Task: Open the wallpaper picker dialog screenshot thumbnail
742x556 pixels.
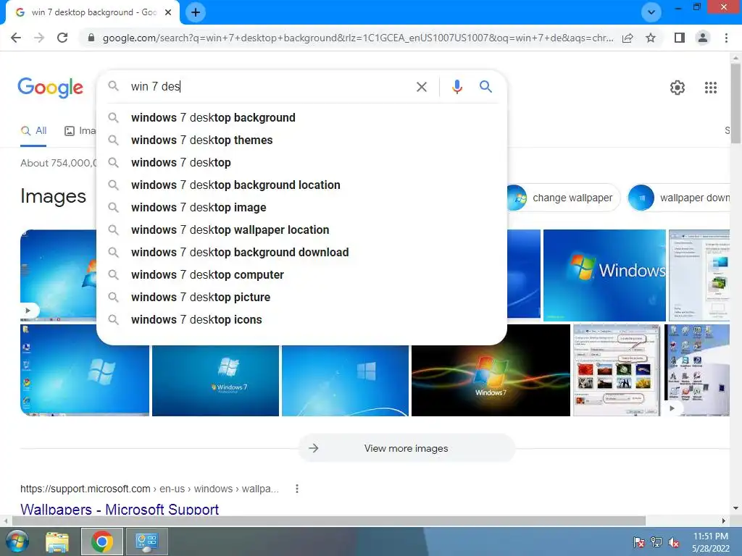Action: pyautogui.click(x=617, y=370)
